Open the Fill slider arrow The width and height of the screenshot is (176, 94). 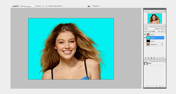click(x=164, y=32)
